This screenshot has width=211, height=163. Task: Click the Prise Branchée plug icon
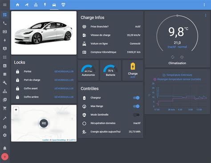[x=84, y=27]
